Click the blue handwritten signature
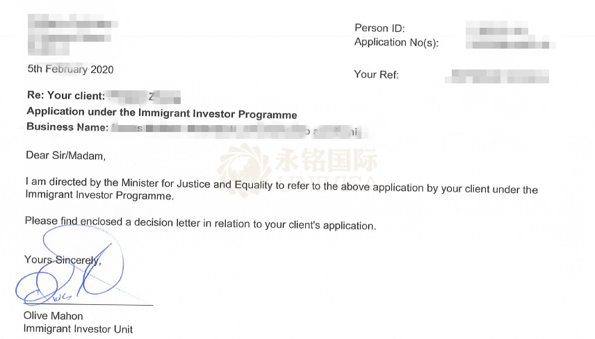 [70, 274]
